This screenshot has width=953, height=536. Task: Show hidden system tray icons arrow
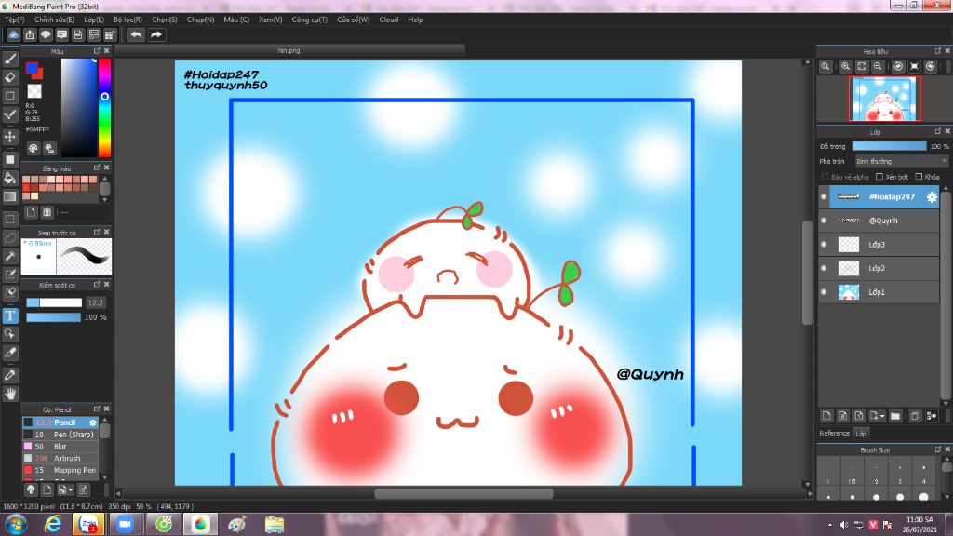(830, 525)
